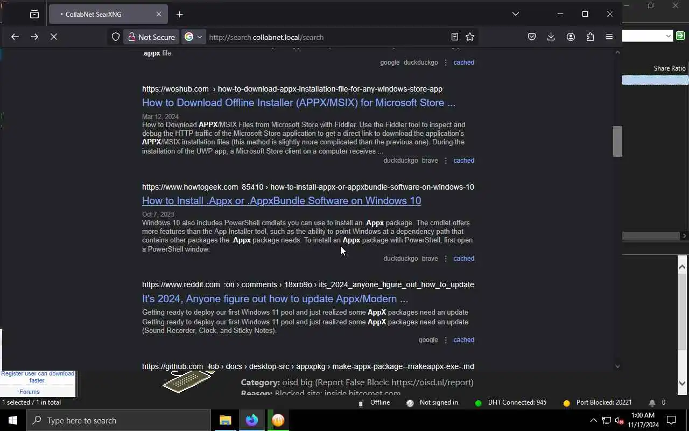
Task: Open cached link for the top .appx result
Action: click(463, 62)
